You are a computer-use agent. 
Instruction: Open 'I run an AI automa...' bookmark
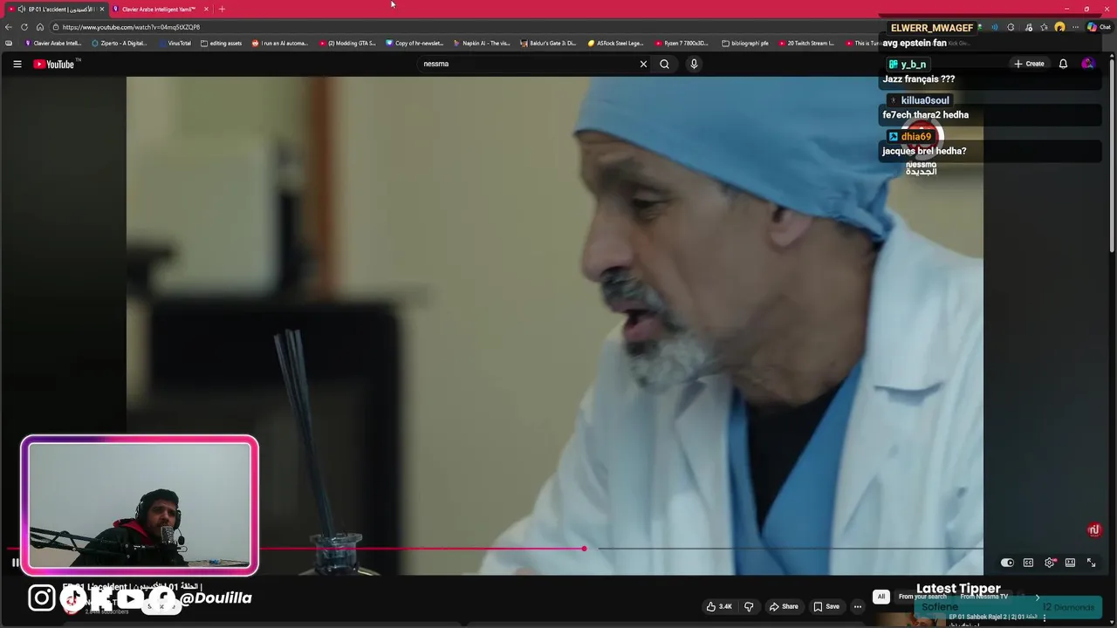point(280,43)
